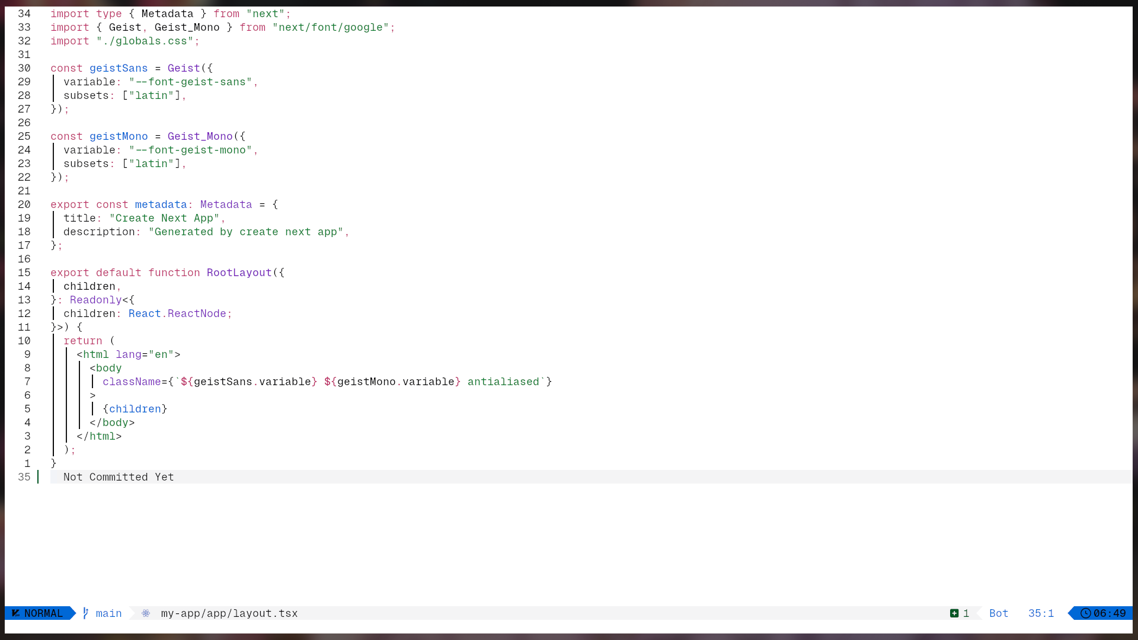Click relative line number 30 in gutter

[x=24, y=68]
